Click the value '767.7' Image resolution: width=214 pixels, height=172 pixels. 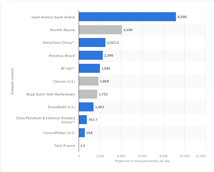(x=93, y=120)
